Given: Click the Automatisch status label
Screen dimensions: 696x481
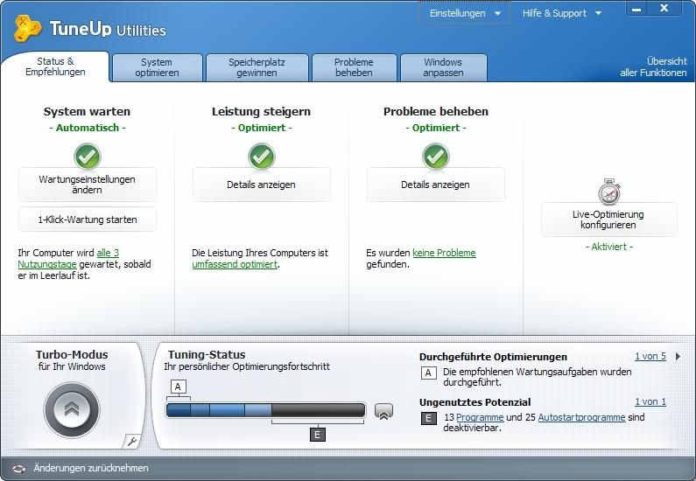Looking at the screenshot, I should click(88, 128).
